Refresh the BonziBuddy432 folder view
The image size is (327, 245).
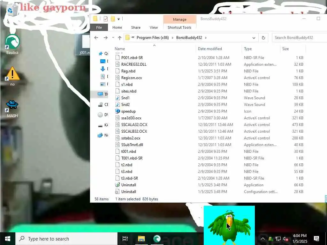pos(263,38)
